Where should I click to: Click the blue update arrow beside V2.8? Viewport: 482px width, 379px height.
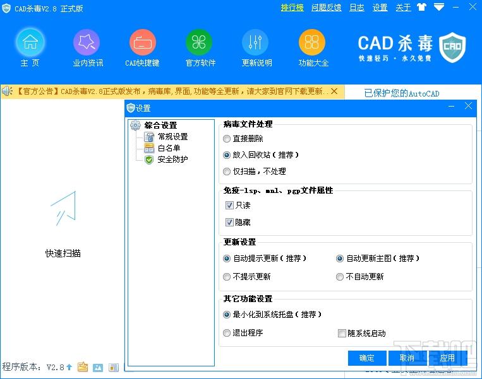click(x=69, y=367)
